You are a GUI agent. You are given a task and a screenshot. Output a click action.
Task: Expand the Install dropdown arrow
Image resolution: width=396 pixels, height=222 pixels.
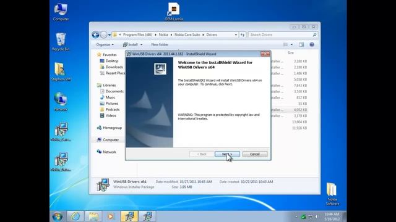142,44
